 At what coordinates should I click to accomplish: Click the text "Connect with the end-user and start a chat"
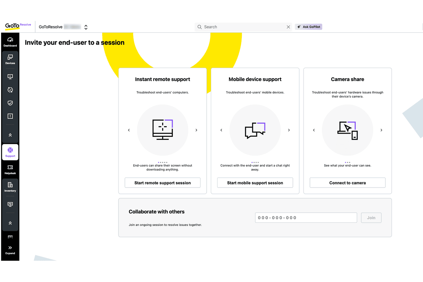pos(255,167)
